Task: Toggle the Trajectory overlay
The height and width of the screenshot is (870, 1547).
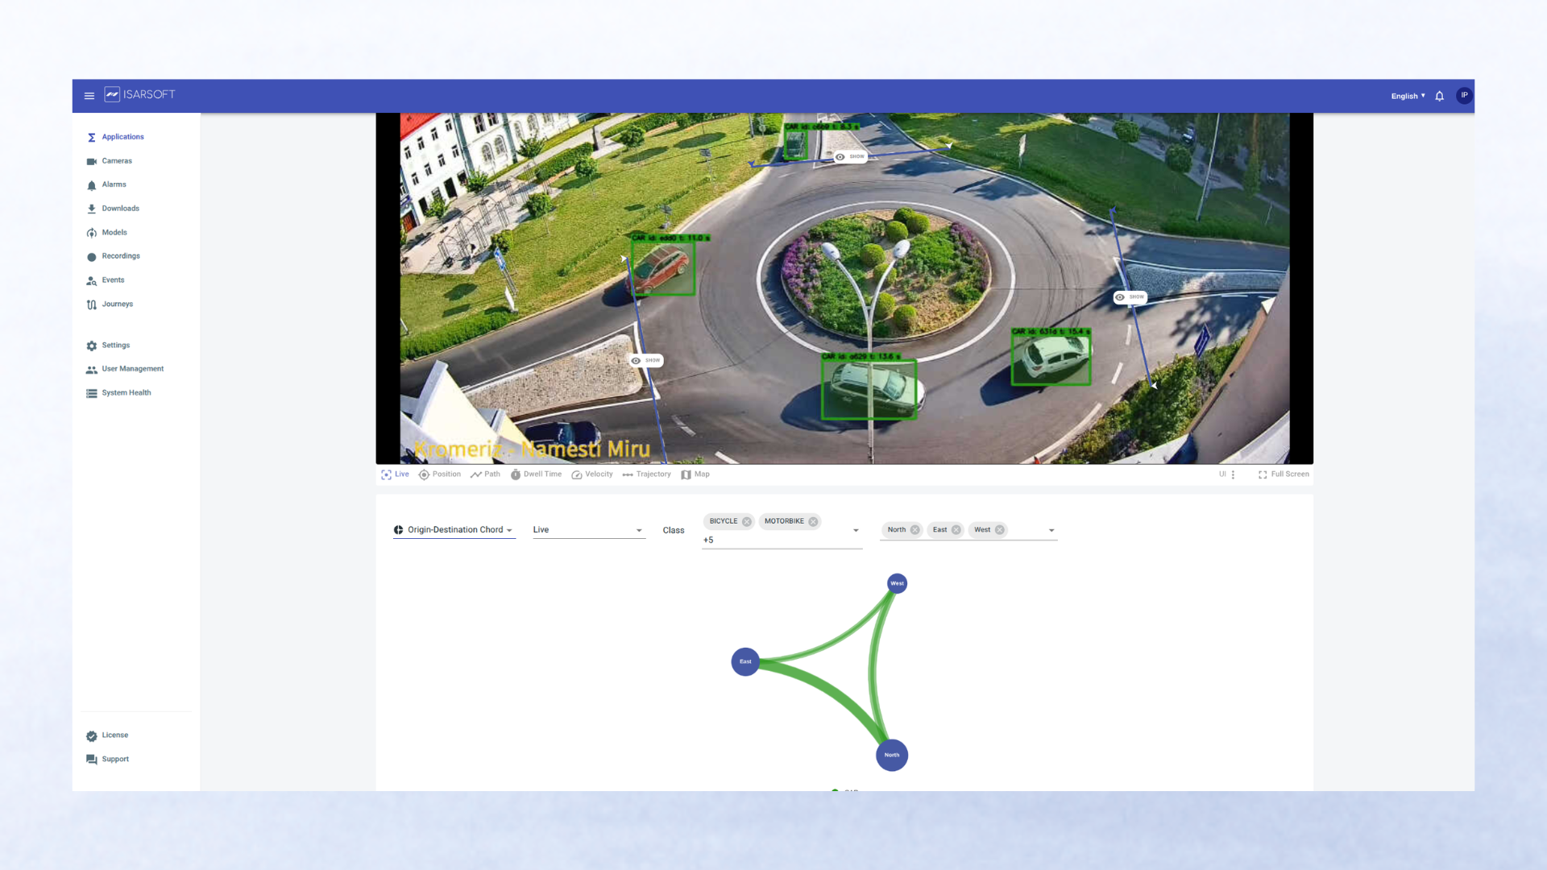Action: pyautogui.click(x=646, y=474)
